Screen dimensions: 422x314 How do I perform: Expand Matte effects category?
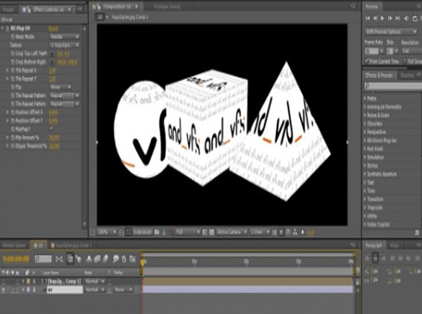[x=365, y=98]
